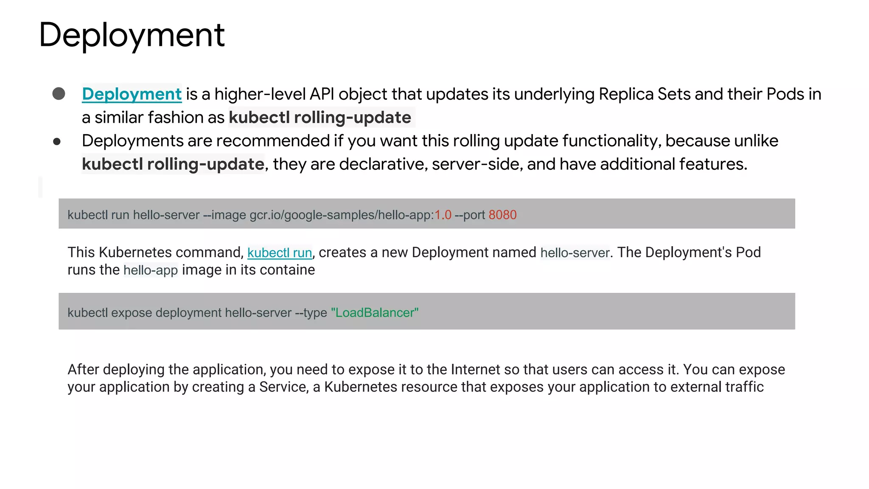Image resolution: width=869 pixels, height=489 pixels.
Task: Click the large first bullet point marker
Action: (59, 94)
